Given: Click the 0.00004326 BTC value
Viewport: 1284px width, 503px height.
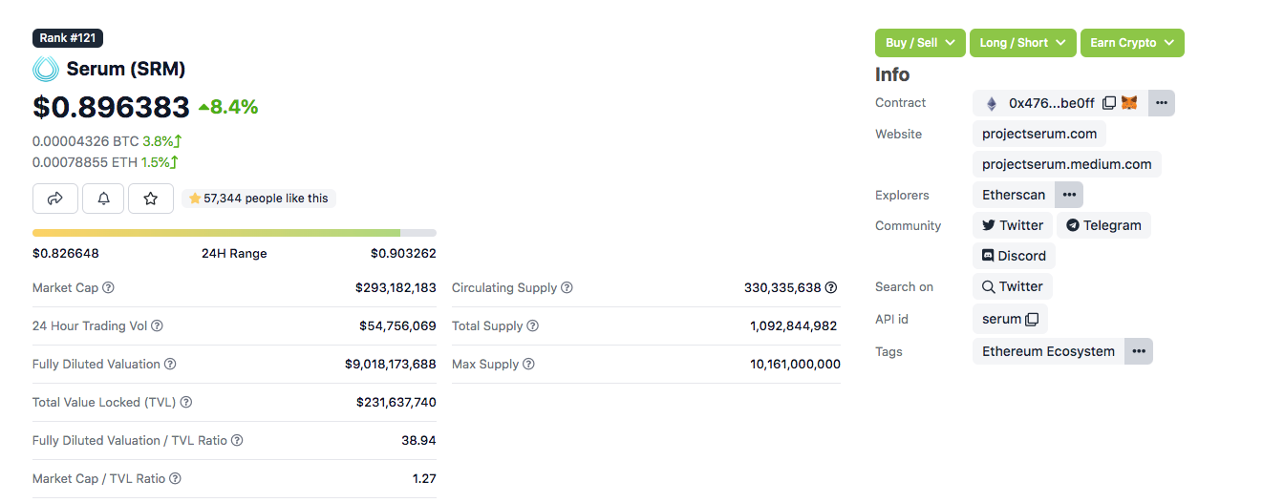Looking at the screenshot, I should point(86,140).
